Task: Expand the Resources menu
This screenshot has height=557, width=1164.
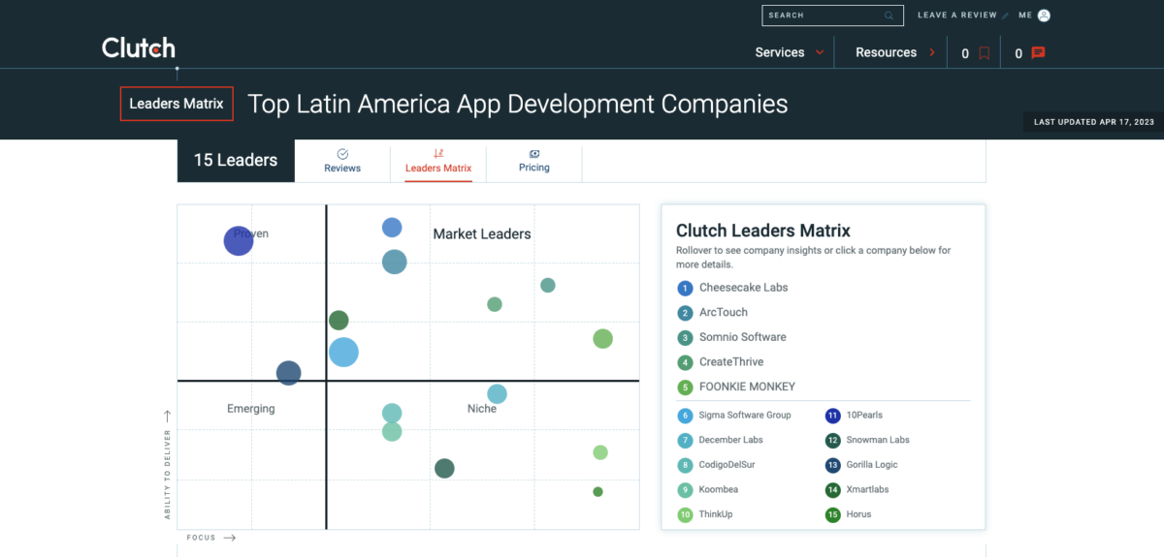Action: tap(895, 52)
